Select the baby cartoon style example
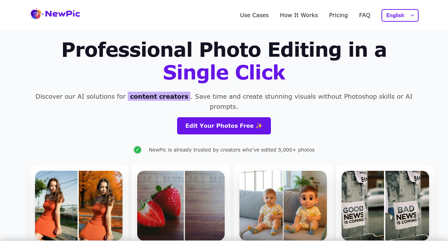The width and height of the screenshot is (448, 252). [283, 206]
